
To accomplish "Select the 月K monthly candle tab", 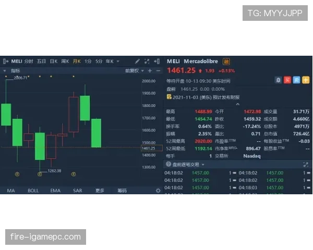I will (x=77, y=61).
